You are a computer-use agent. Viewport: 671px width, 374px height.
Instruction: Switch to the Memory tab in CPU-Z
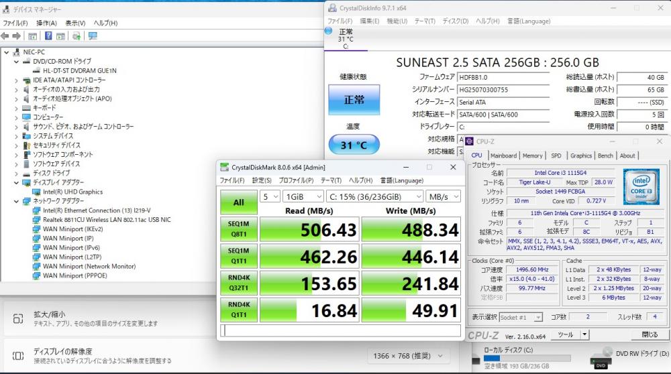pyautogui.click(x=532, y=155)
